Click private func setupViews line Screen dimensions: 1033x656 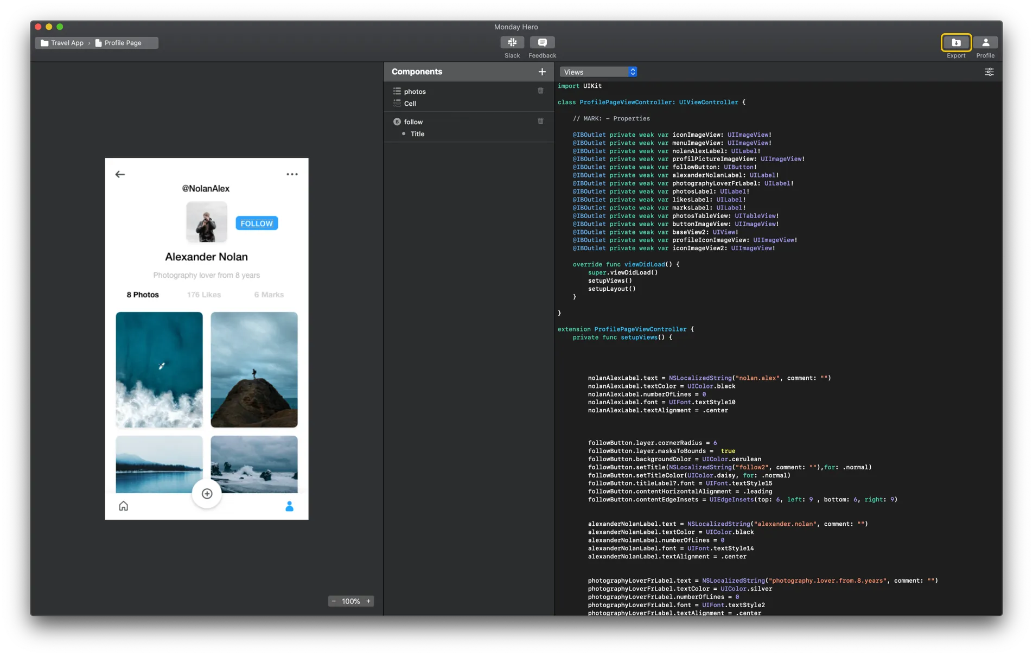tap(622, 337)
